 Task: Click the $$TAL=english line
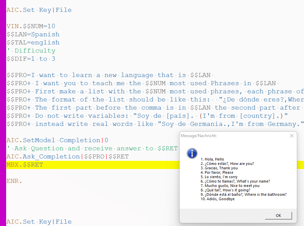coord(33,43)
